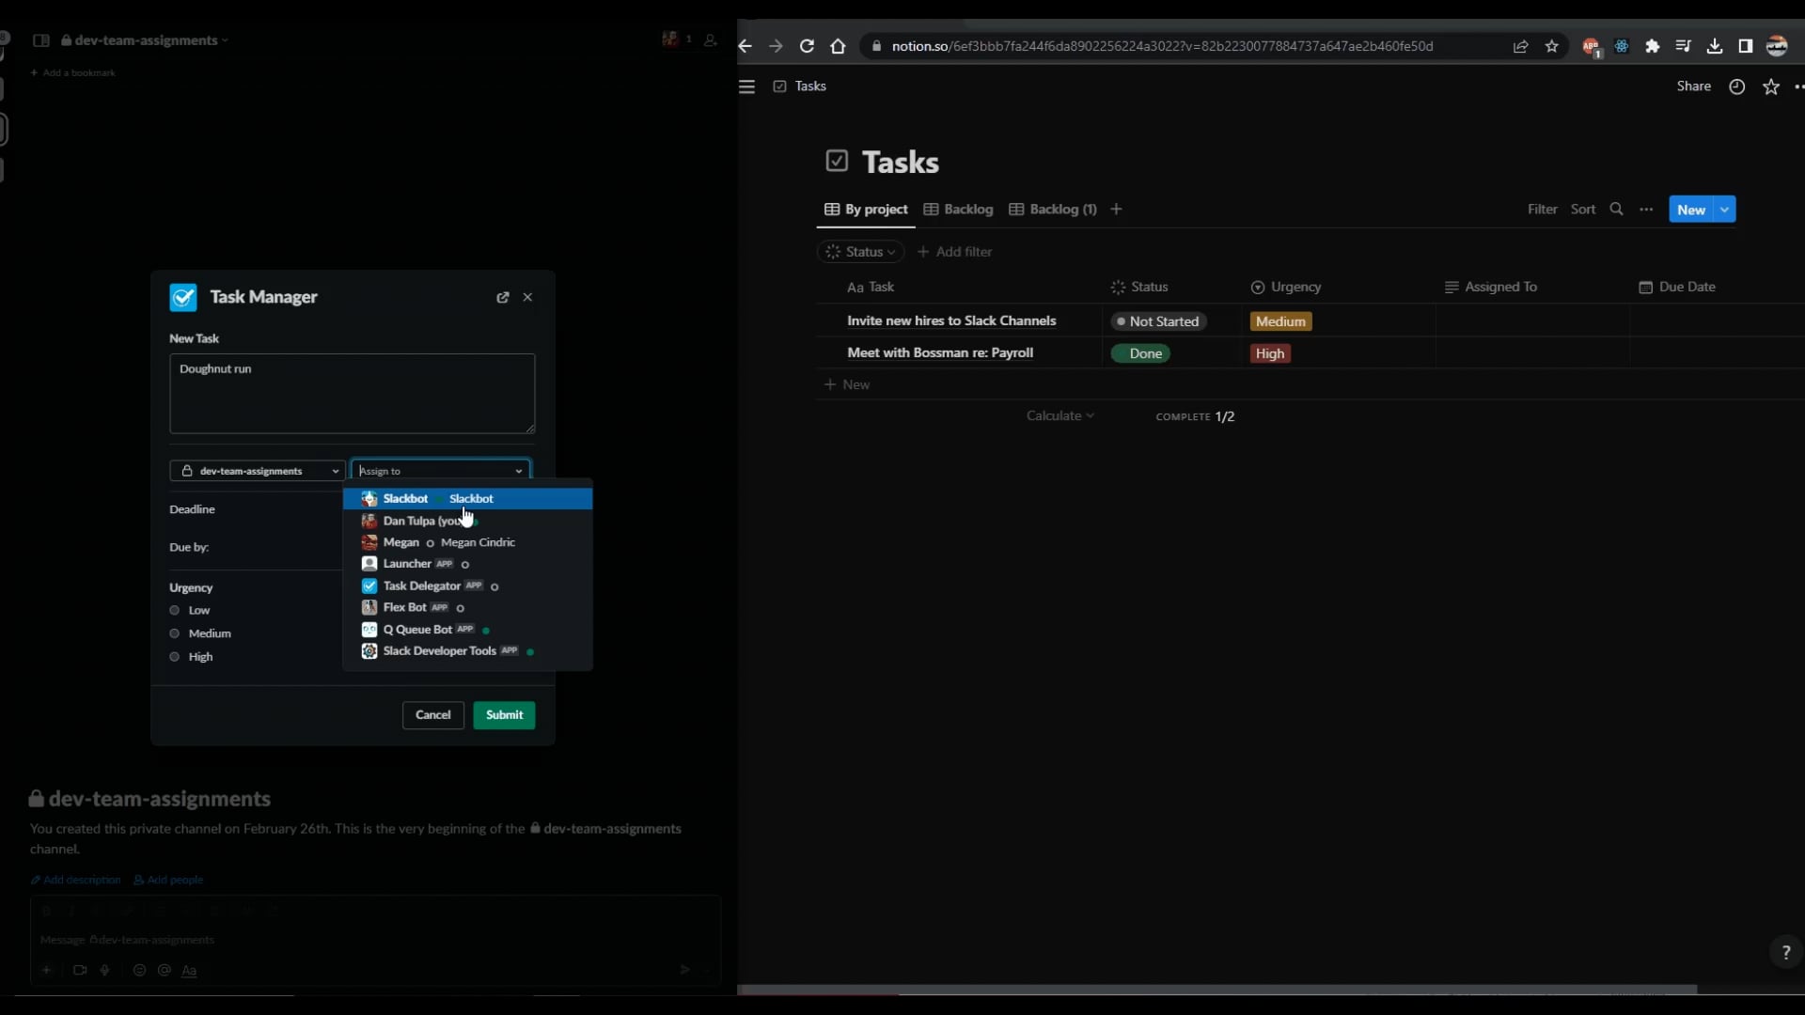Submit the new task in Task Manager
The height and width of the screenshot is (1015, 1805).
(504, 714)
